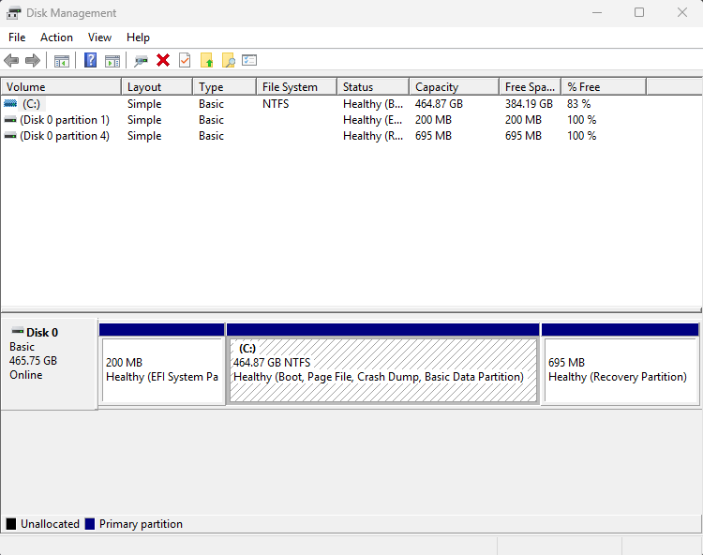Click the settings list view toolbar icon

[249, 60]
